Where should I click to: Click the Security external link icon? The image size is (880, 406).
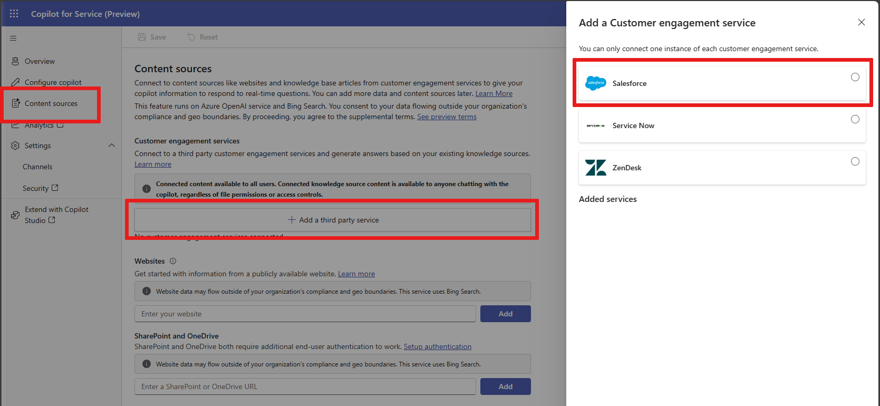coord(55,188)
